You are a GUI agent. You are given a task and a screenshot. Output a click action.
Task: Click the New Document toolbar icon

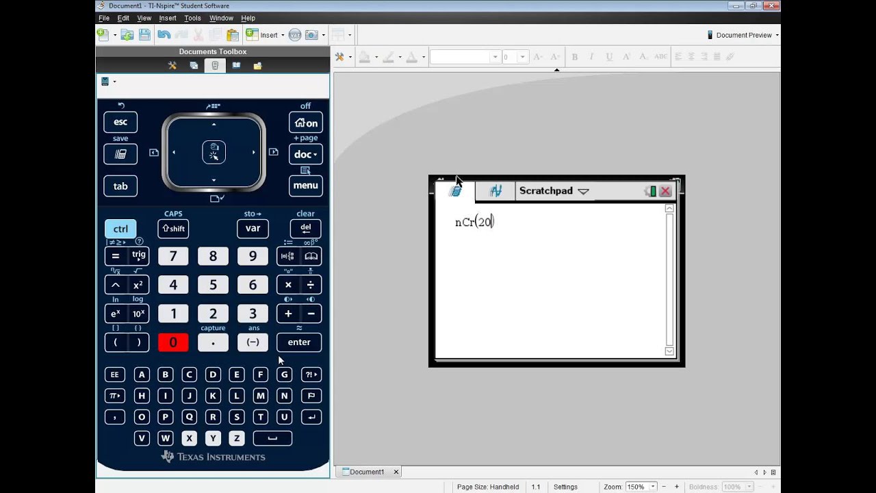tap(103, 35)
